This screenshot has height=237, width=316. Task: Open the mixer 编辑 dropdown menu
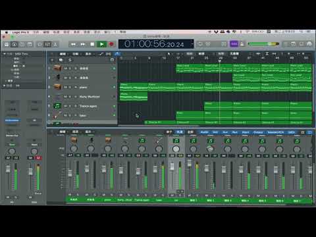point(63,132)
